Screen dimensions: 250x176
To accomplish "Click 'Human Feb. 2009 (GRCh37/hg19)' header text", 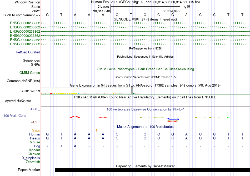I will tap(117, 2).
